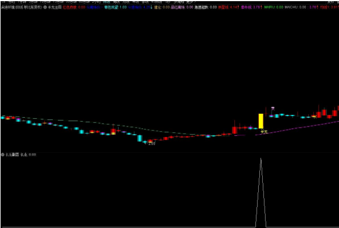The image size is (339, 228).
Task: Click the cyan down-arrow in indicator legend
Action: pyautogui.click(x=151, y=7)
